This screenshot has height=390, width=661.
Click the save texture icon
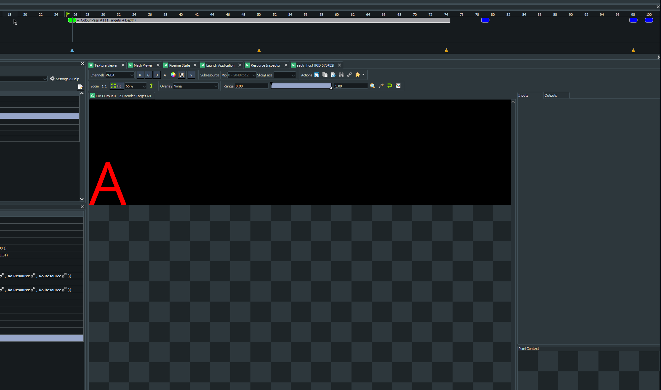[x=316, y=75]
